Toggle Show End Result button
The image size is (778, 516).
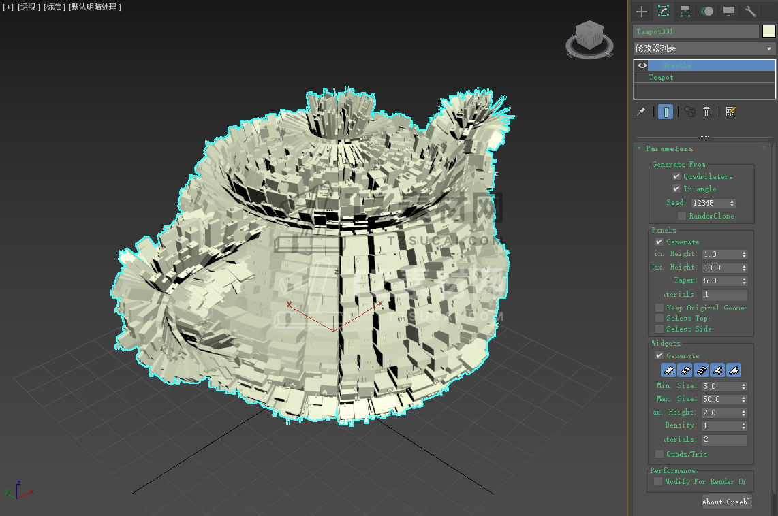666,112
